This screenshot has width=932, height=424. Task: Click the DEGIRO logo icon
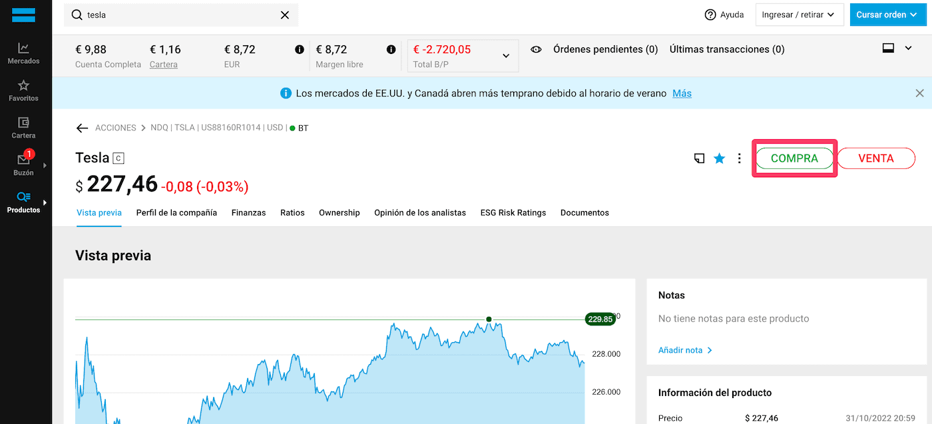[x=23, y=15]
